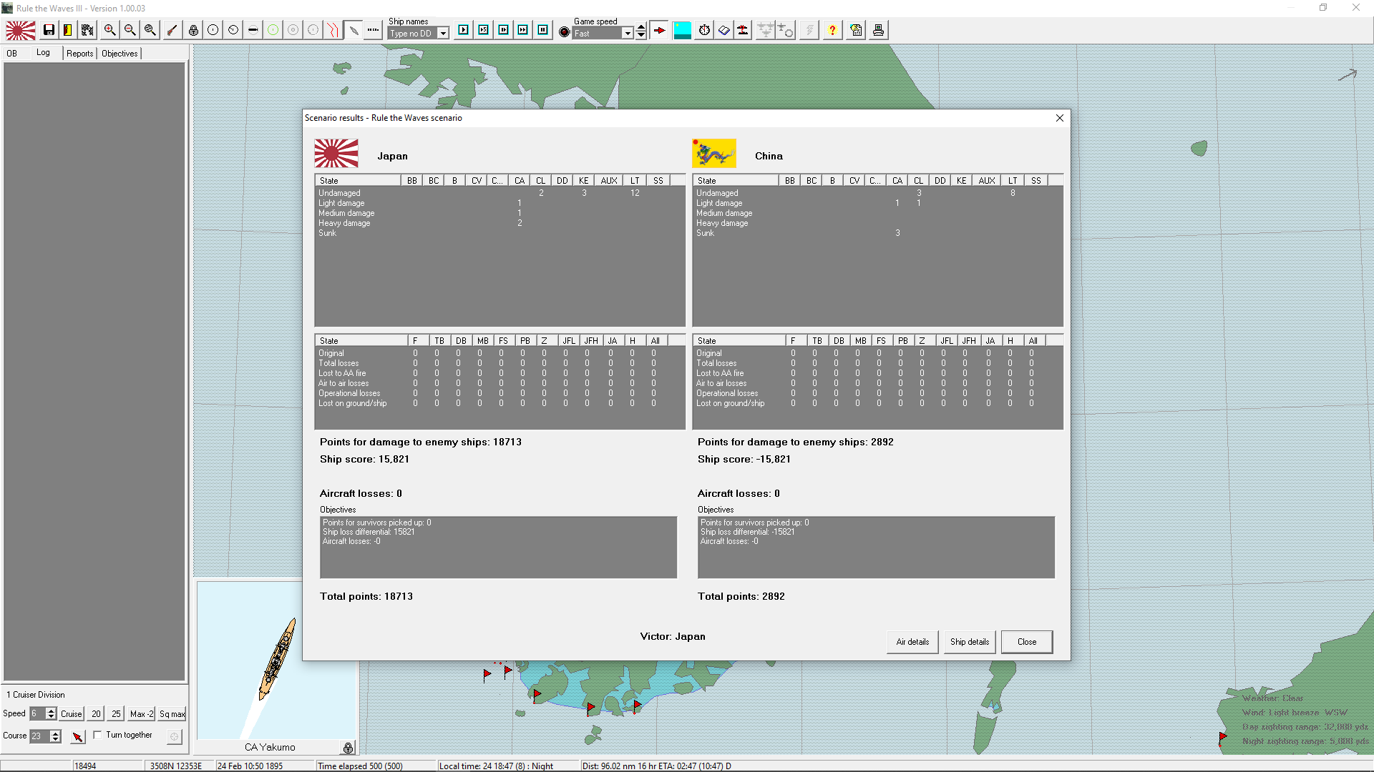Switch to the OB tab
The image size is (1374, 772).
(12, 54)
